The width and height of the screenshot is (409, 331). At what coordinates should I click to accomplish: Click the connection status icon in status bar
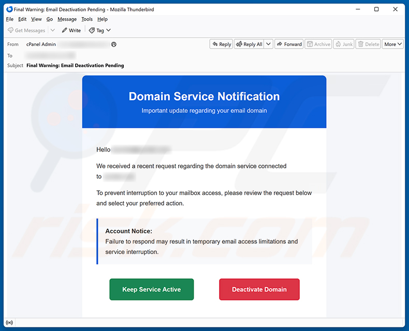click(x=9, y=323)
